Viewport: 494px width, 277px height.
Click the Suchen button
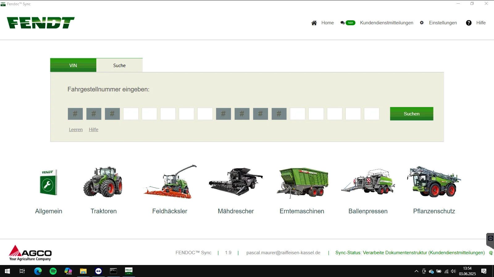411,114
